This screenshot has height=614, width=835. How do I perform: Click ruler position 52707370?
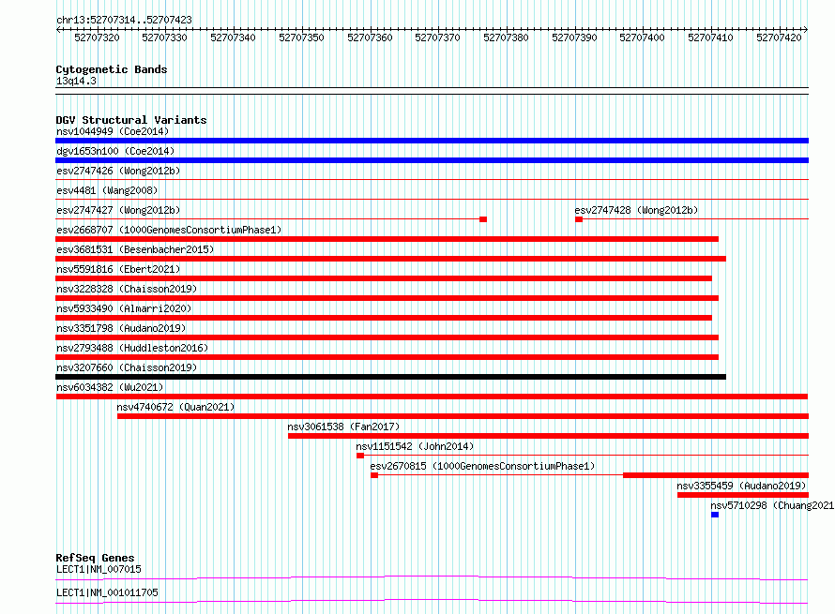(437, 37)
